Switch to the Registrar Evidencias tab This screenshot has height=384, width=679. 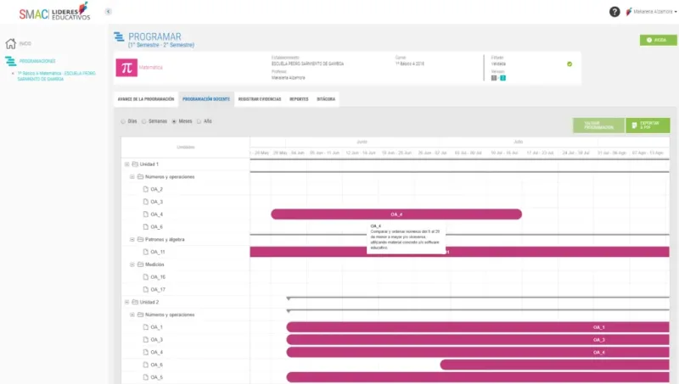pyautogui.click(x=260, y=99)
